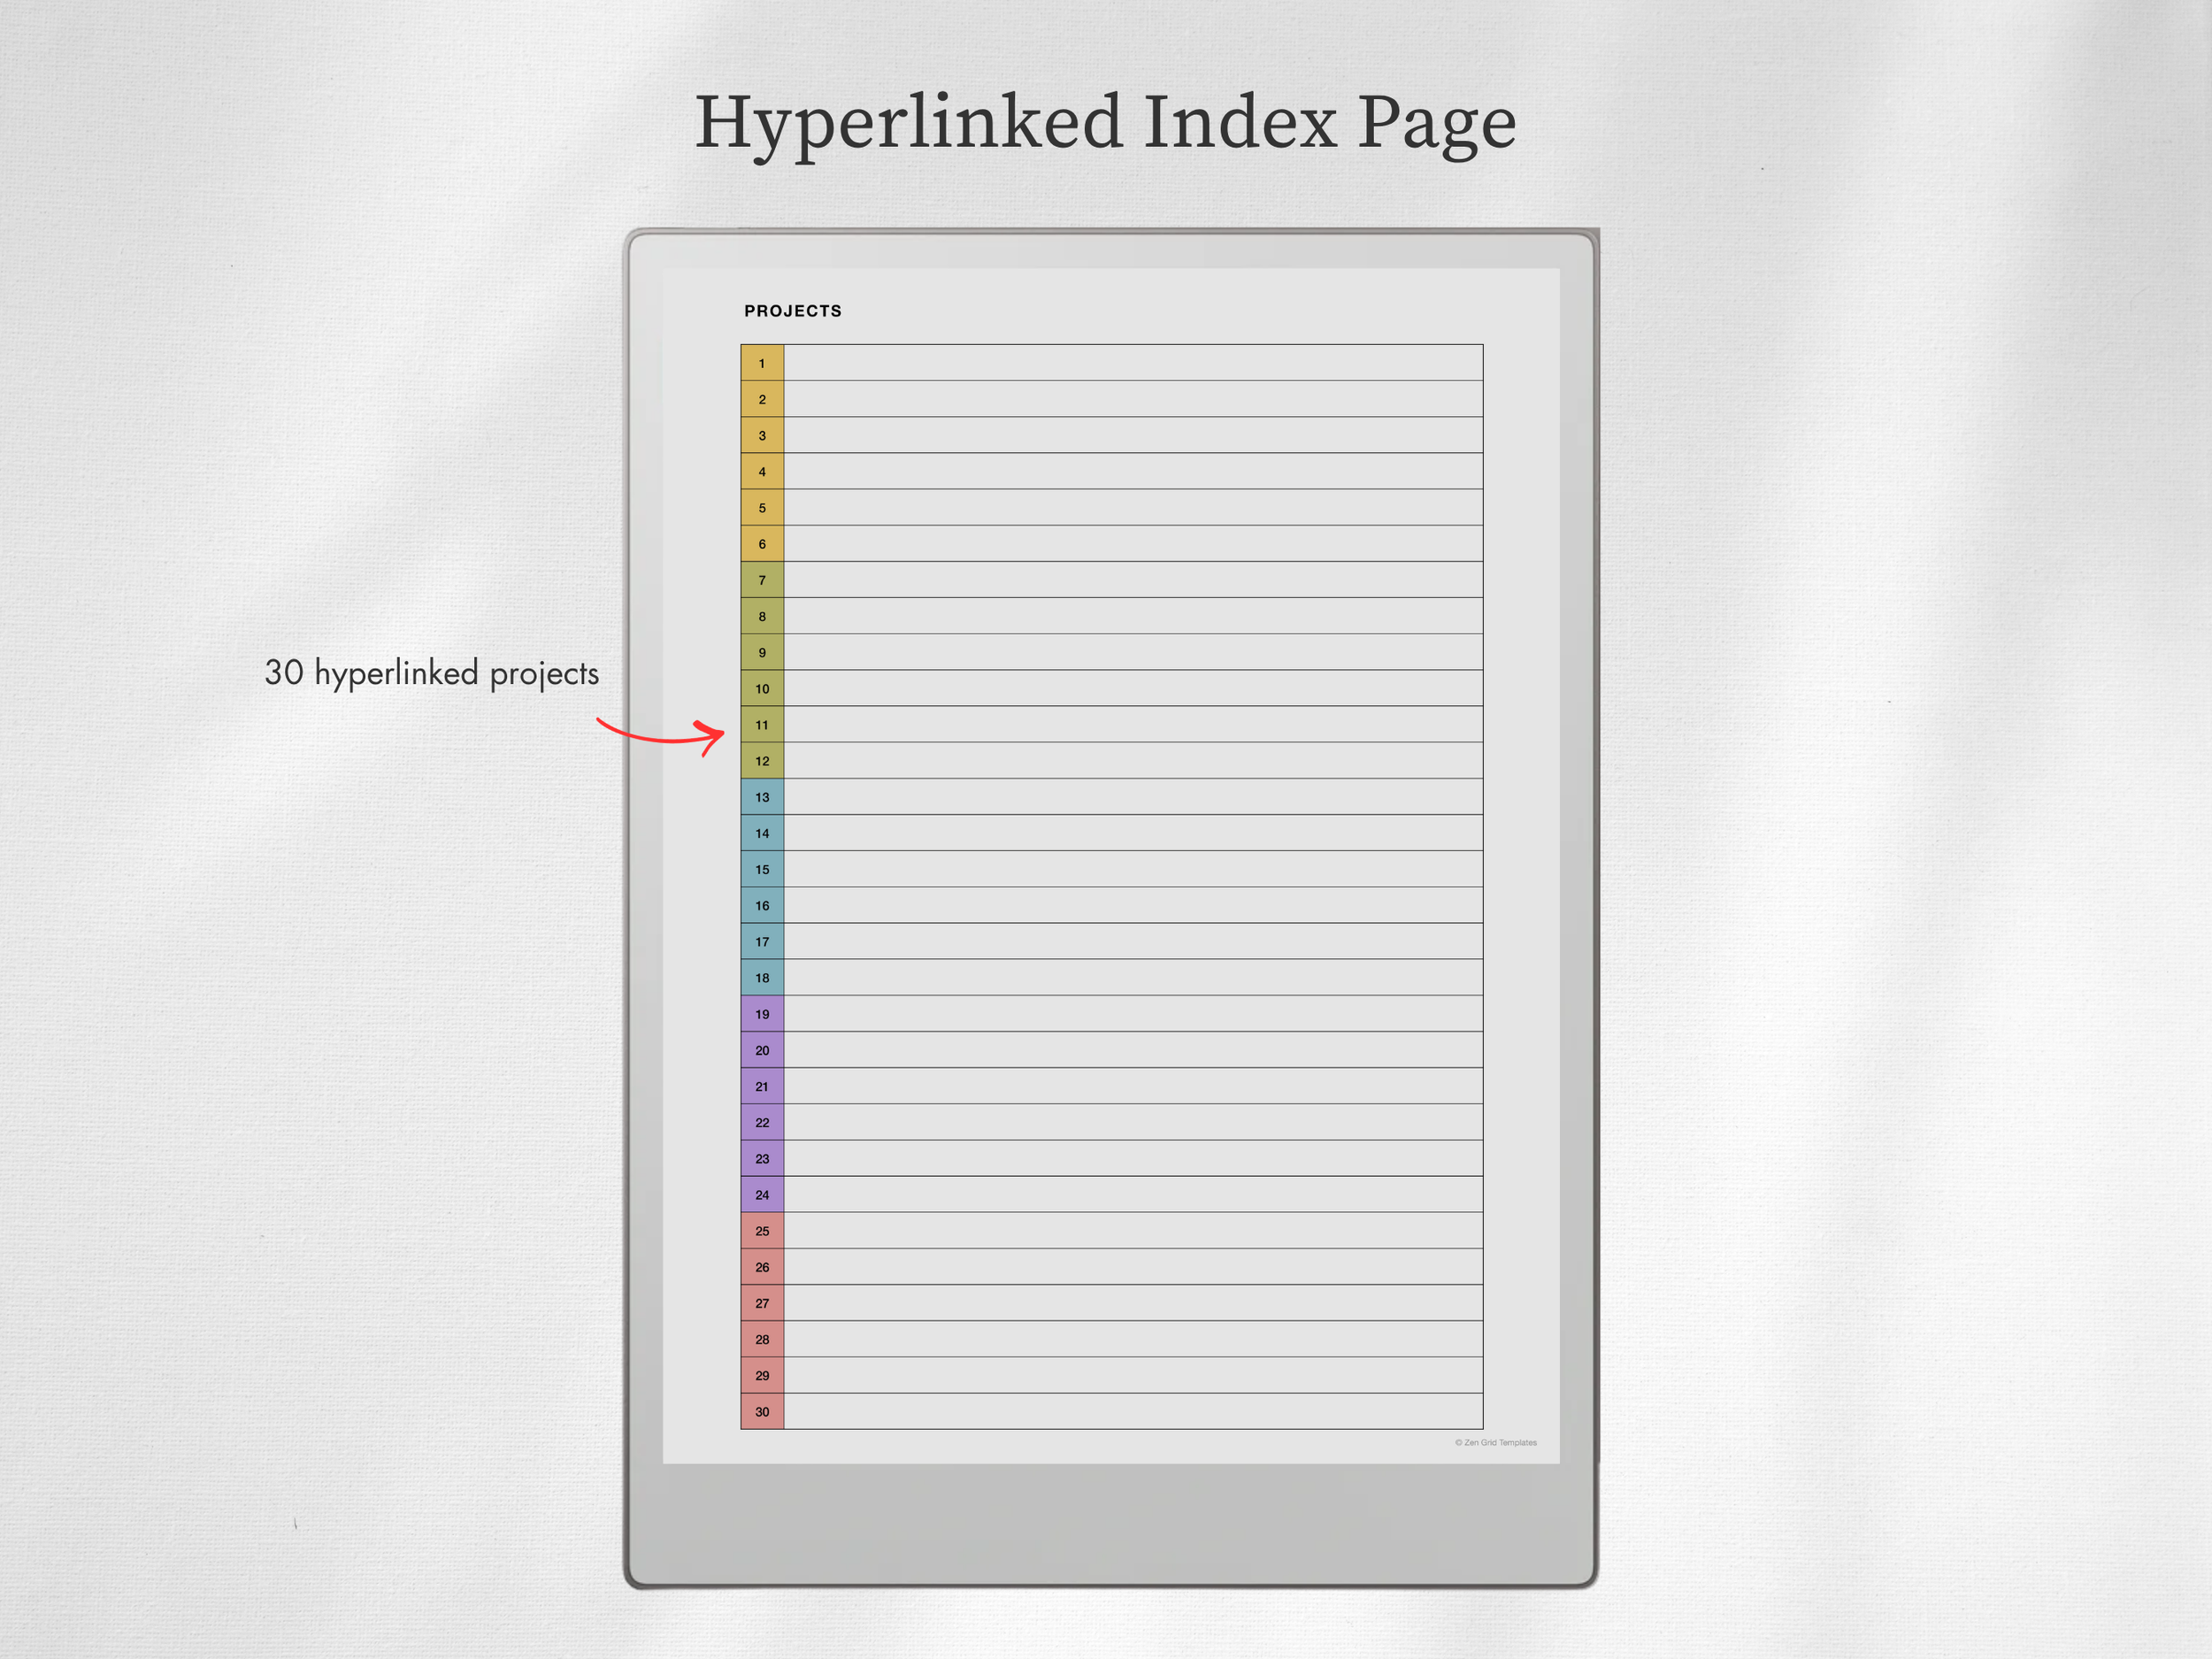
Task: Jump to red project number 27
Action: pyautogui.click(x=762, y=1303)
